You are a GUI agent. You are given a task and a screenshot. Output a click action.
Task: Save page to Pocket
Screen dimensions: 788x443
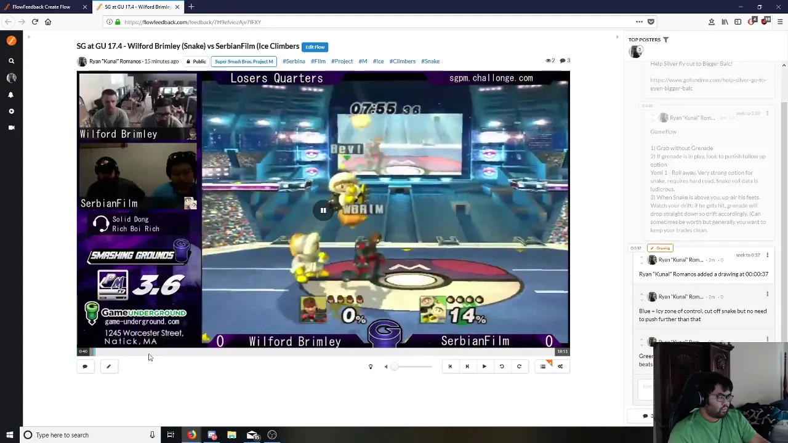click(651, 22)
